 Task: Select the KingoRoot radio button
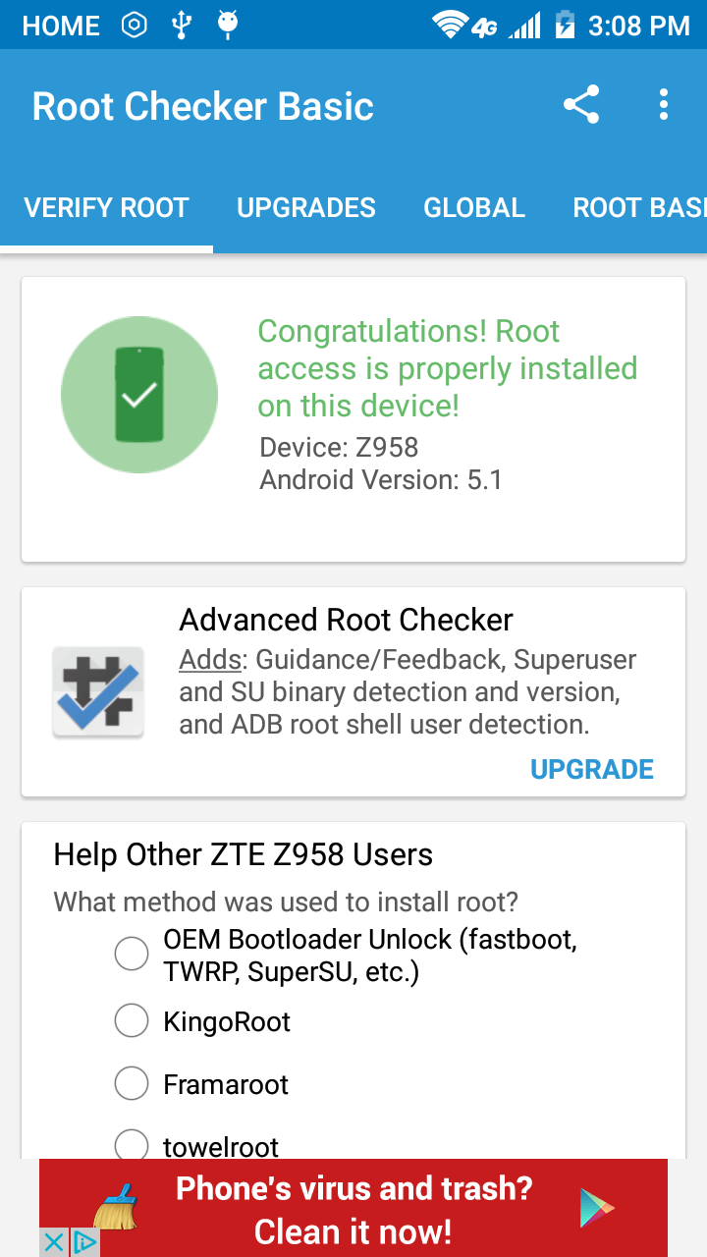click(x=132, y=1021)
